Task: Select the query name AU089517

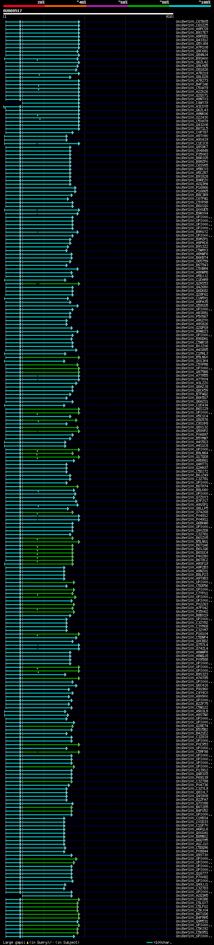Action: [x=12, y=11]
